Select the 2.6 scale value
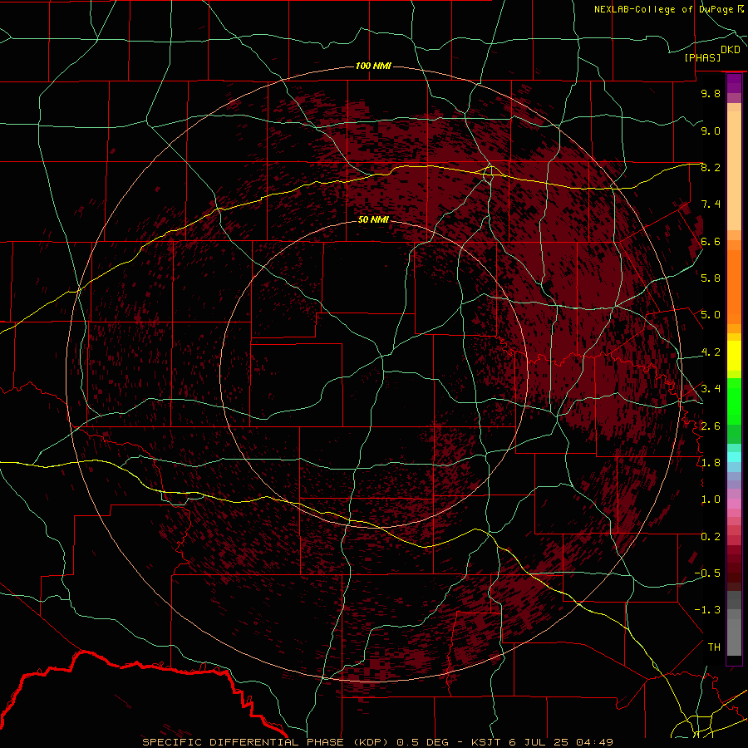This screenshot has width=748, height=748. [x=711, y=426]
